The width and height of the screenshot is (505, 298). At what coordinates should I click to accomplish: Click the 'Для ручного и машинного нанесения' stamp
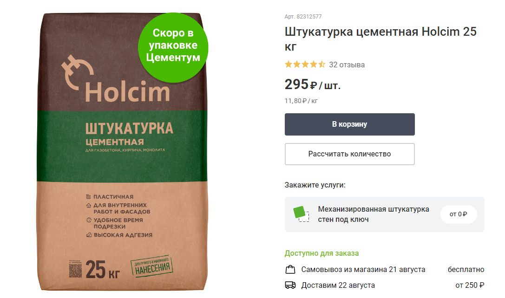(x=152, y=266)
